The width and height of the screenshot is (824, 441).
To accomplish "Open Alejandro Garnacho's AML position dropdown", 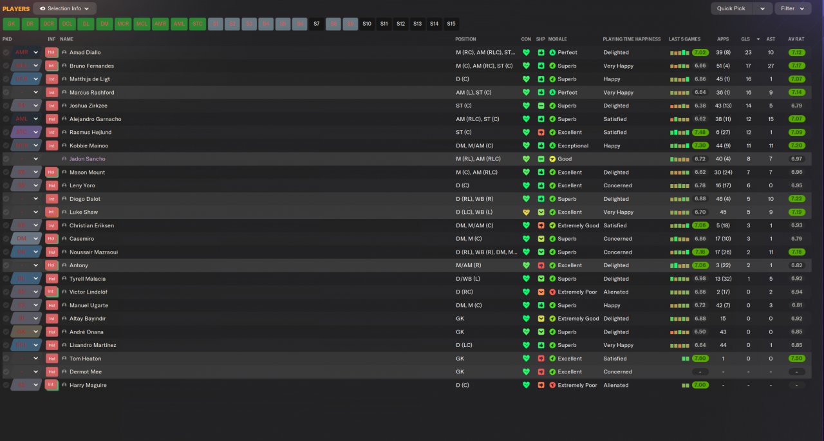I will click(26, 119).
